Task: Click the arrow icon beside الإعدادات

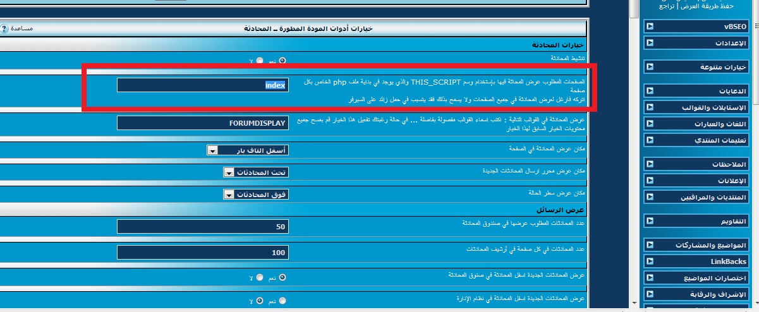Action: tap(650, 43)
